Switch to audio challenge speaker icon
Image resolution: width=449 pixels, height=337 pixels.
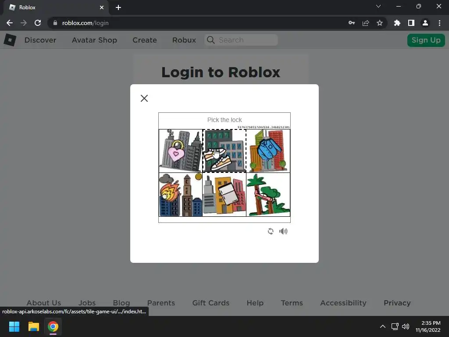283,231
